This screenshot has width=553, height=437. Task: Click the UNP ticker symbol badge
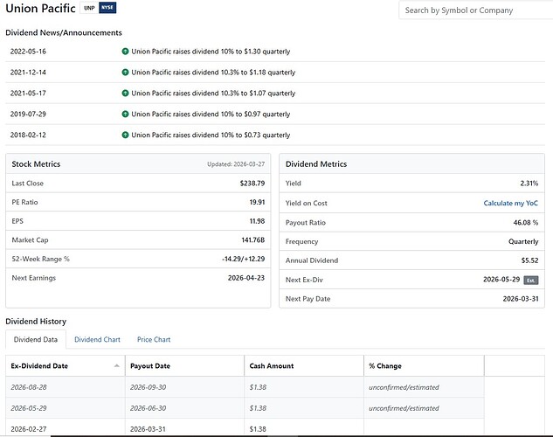point(89,8)
